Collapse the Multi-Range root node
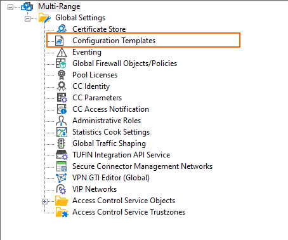The image size is (288, 240). pos(10,7)
